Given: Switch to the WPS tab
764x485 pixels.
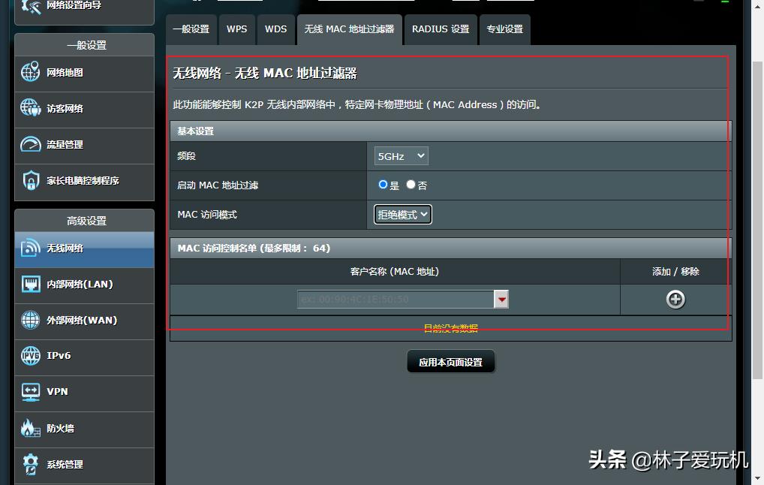Looking at the screenshot, I should point(237,29).
